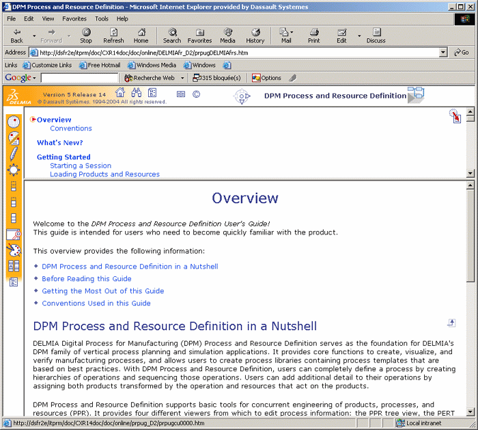Image resolution: width=478 pixels, height=430 pixels.
Task: Open the Tools menu
Action: pyautogui.click(x=102, y=18)
